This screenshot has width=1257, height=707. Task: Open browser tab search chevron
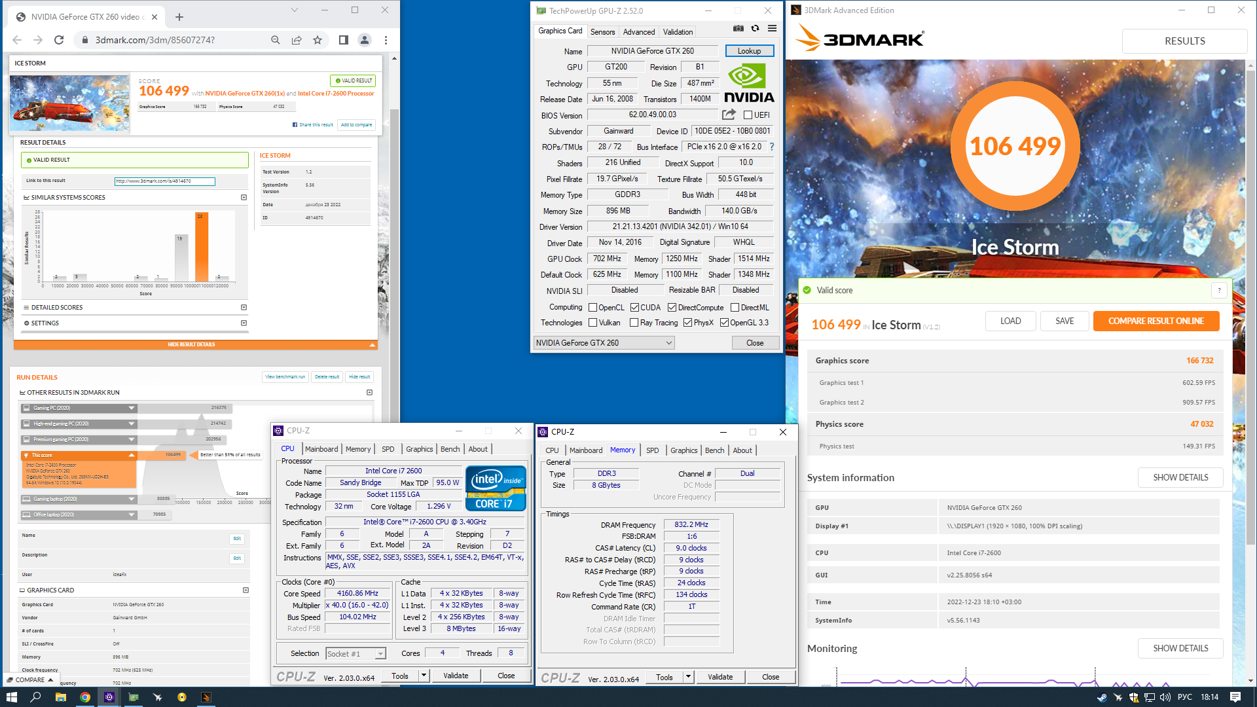[x=295, y=10]
